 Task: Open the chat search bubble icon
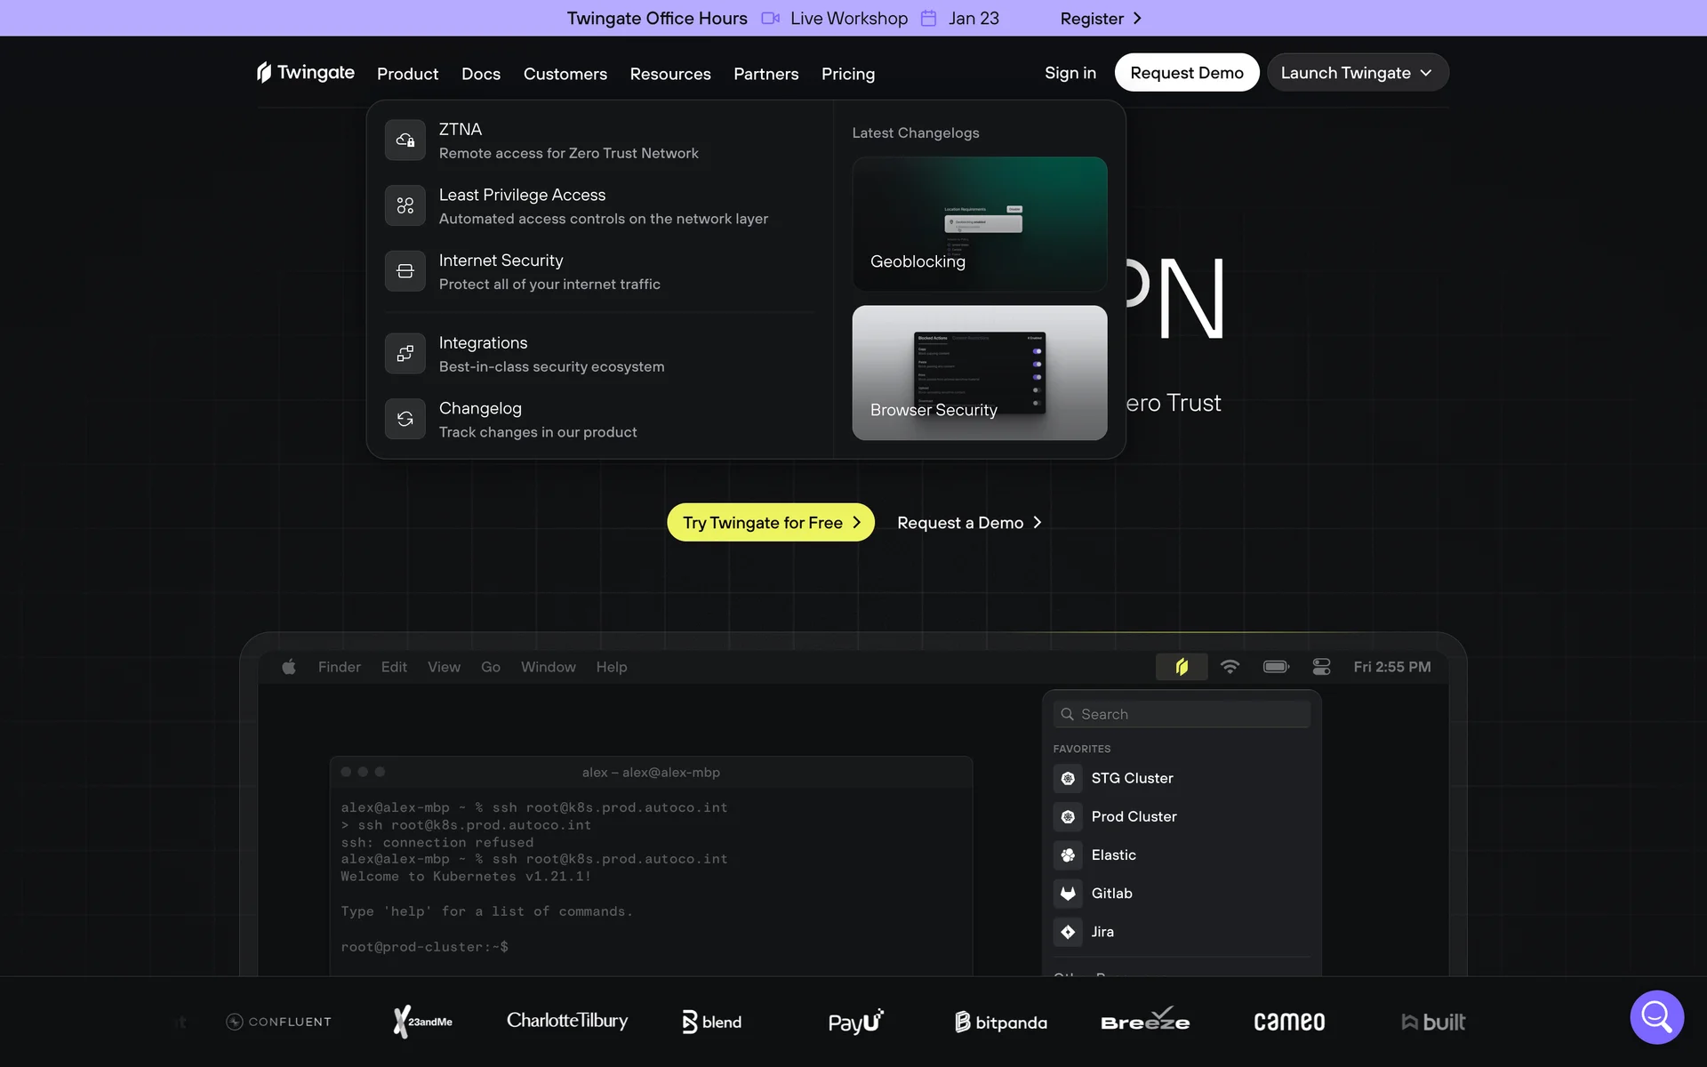click(1656, 1016)
